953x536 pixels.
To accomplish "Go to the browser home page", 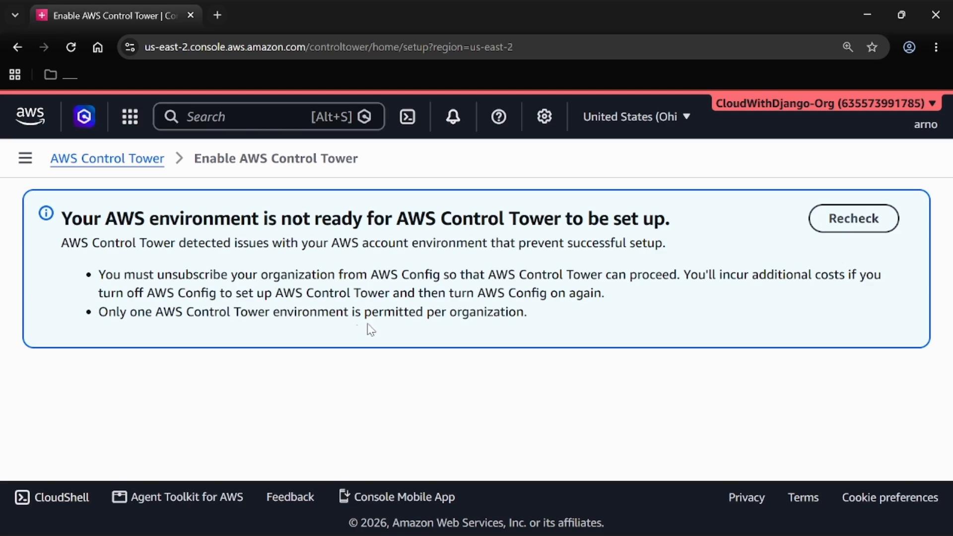I will (98, 47).
